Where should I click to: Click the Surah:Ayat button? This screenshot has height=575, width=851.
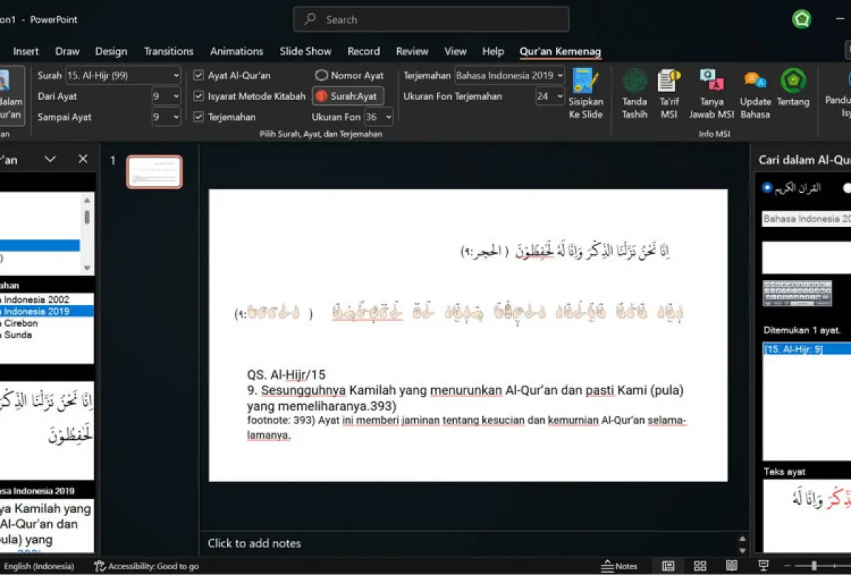[x=348, y=96]
